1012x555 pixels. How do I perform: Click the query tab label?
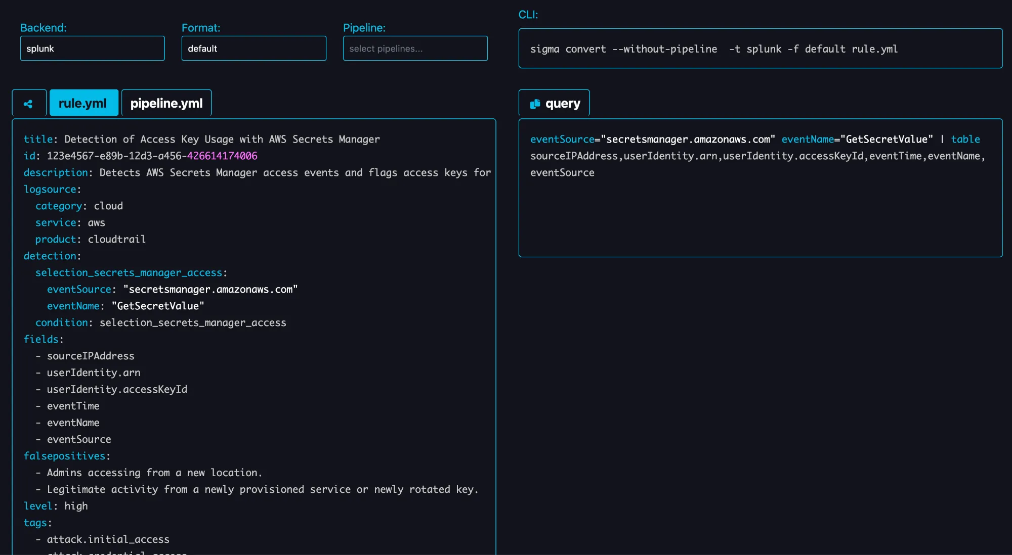[563, 104]
